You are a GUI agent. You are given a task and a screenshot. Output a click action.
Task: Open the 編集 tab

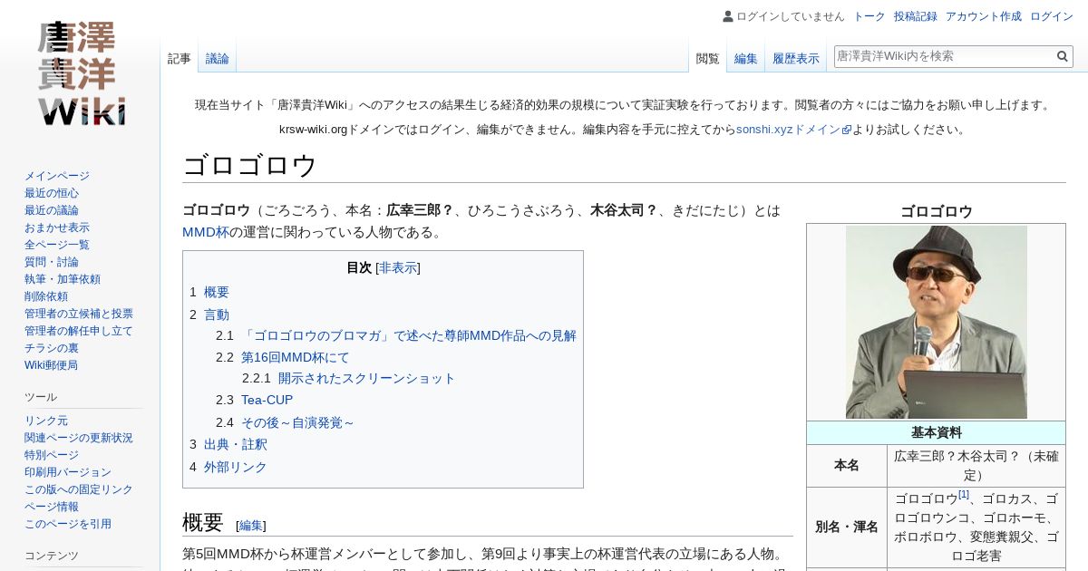(746, 59)
